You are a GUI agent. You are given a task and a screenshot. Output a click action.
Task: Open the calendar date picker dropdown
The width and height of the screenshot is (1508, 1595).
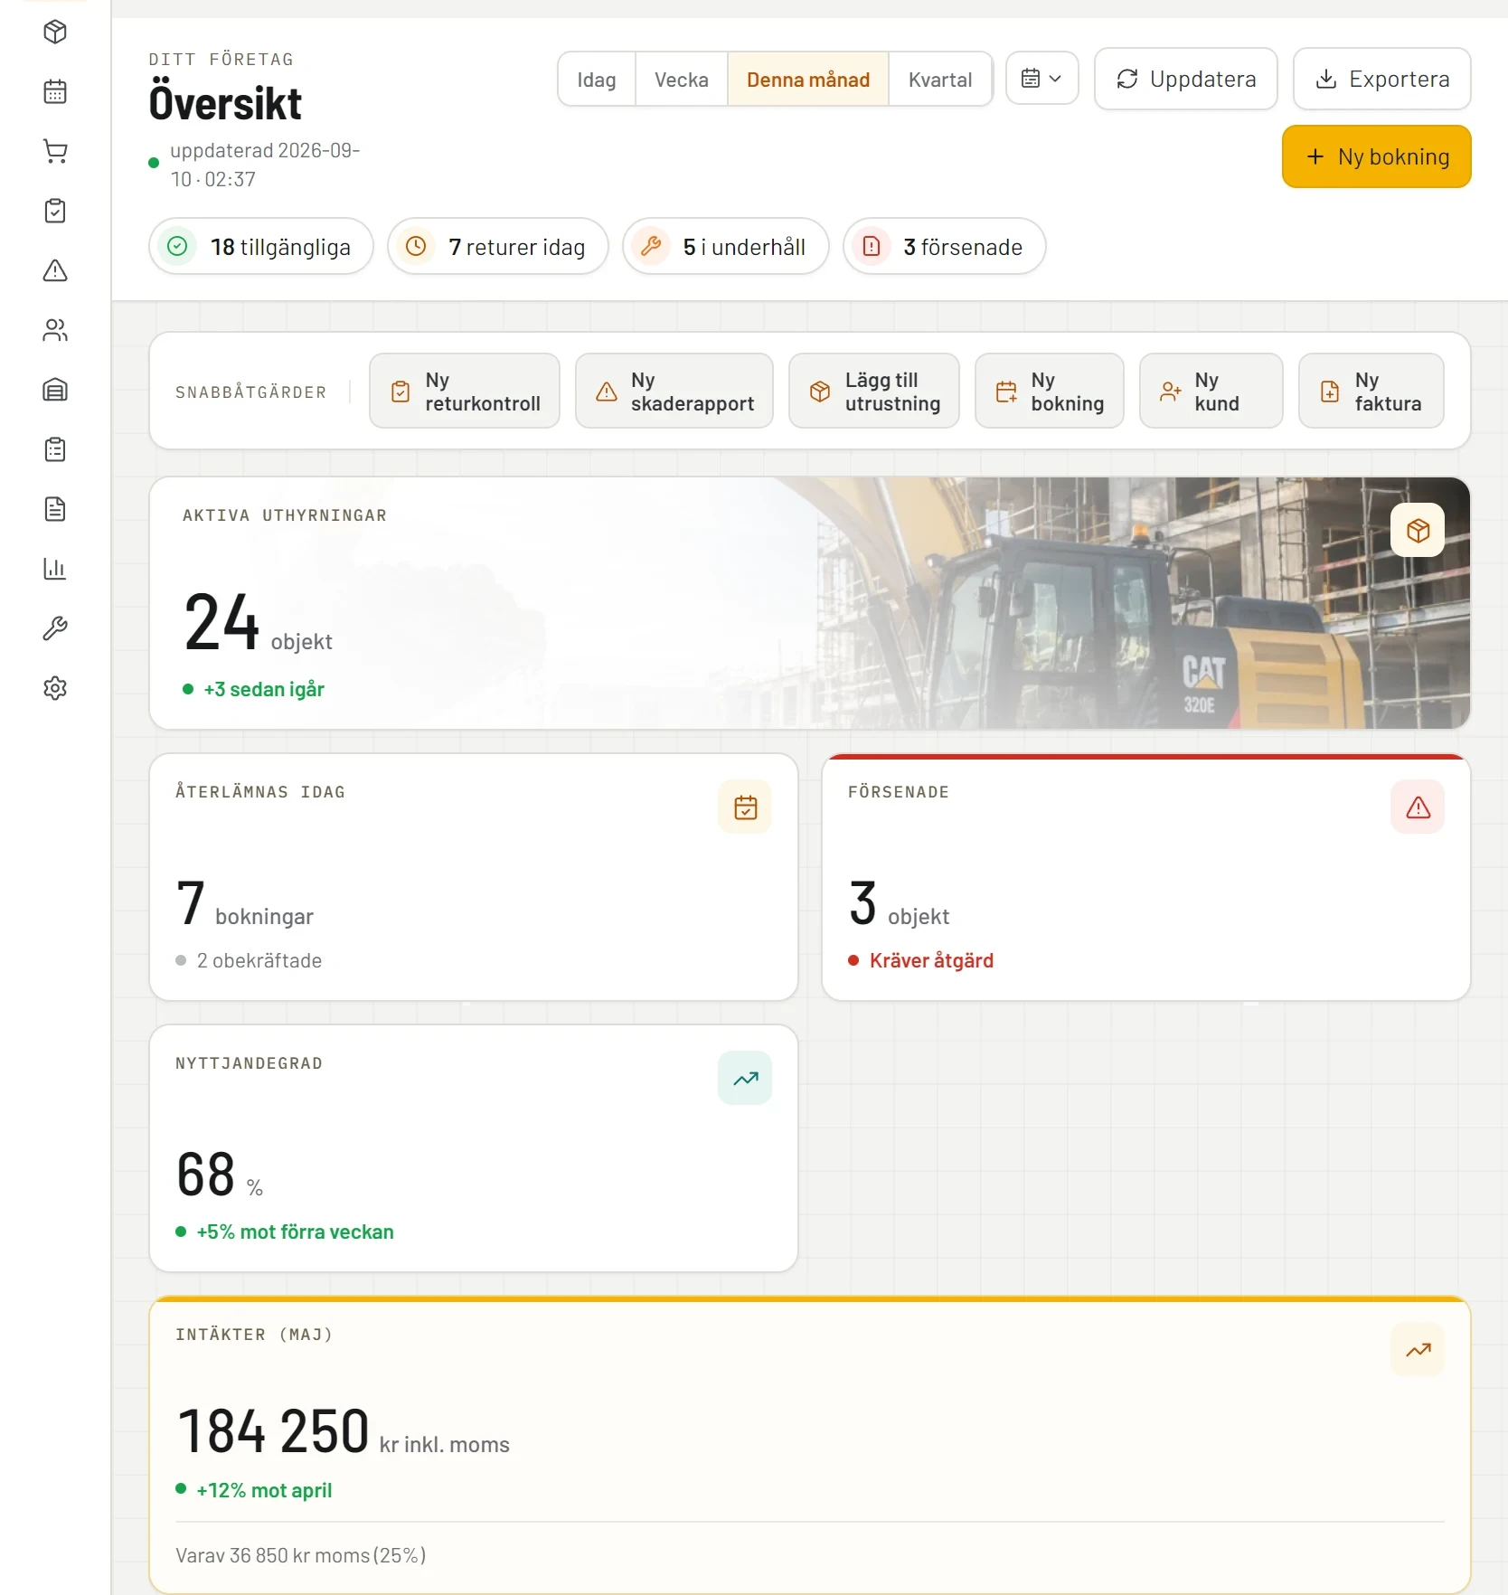tap(1042, 79)
